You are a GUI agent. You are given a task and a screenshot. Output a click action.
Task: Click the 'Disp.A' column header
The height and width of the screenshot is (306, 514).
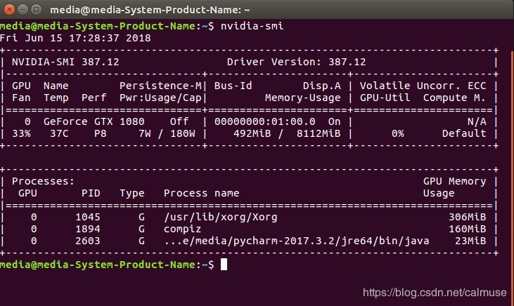pyautogui.click(x=321, y=86)
